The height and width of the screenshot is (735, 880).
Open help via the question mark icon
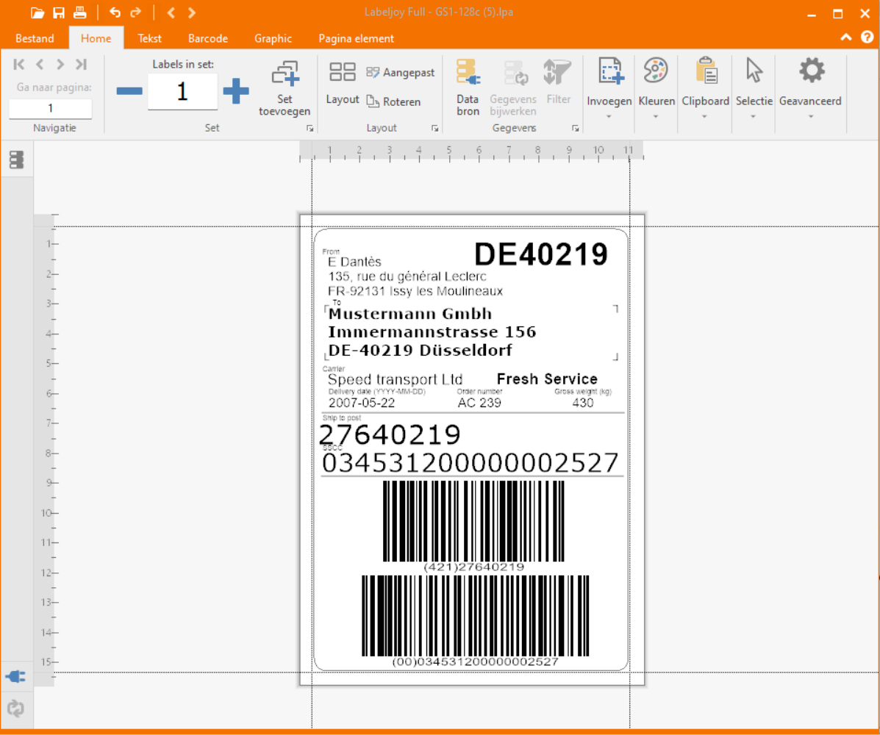[867, 37]
